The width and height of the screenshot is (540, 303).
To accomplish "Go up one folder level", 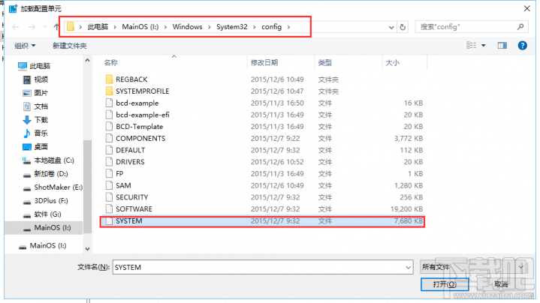I will coord(56,27).
